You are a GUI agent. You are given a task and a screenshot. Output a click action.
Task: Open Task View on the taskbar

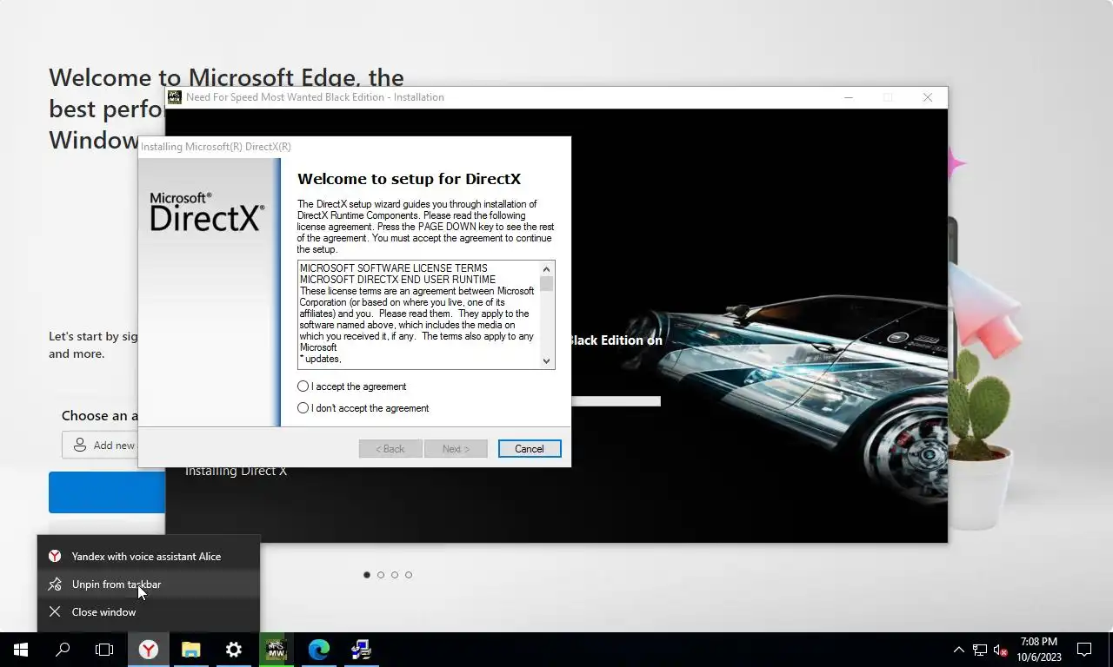[104, 650]
